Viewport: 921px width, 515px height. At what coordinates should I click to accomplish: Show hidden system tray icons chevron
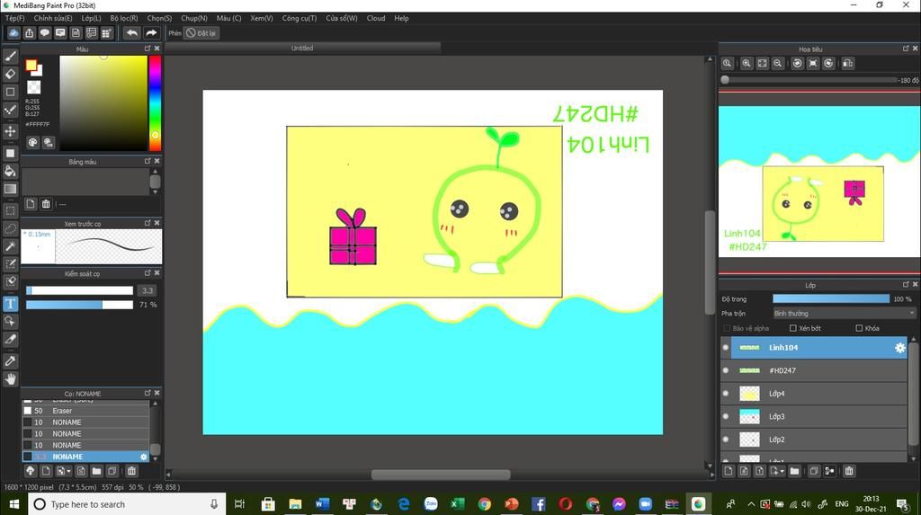(x=751, y=504)
